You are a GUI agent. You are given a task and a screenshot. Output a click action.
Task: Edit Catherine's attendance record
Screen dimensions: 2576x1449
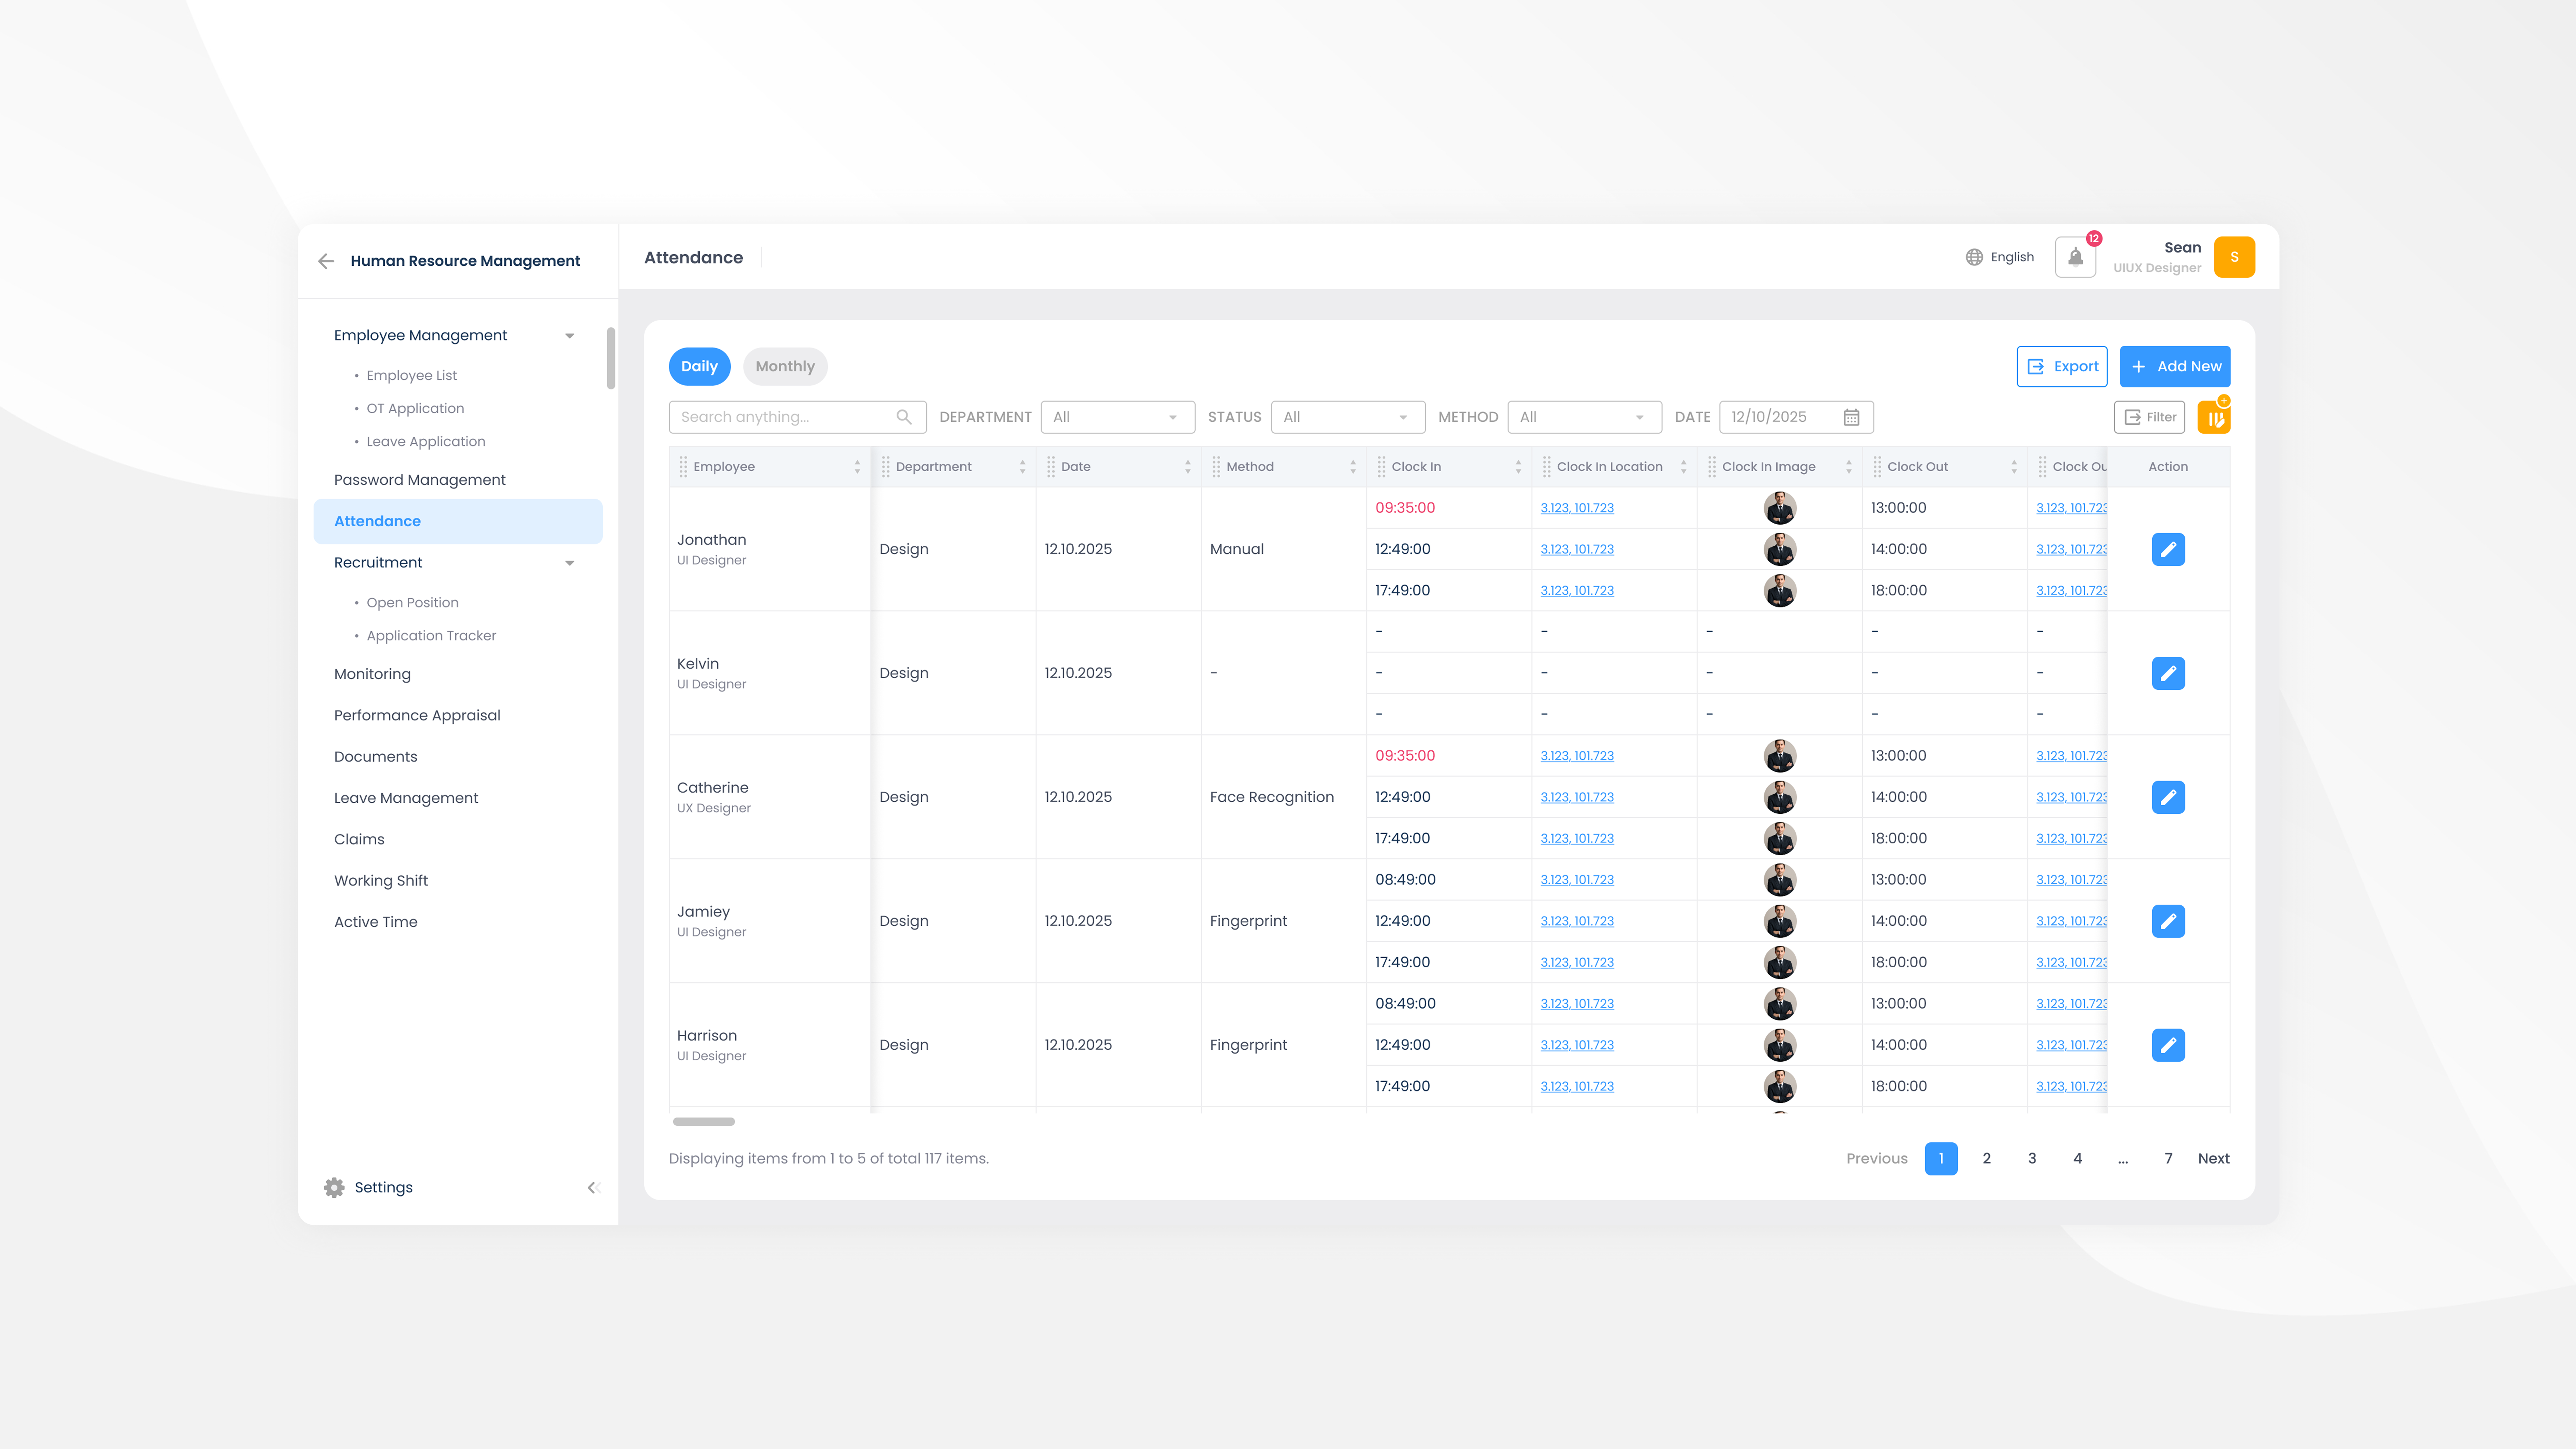click(2168, 797)
